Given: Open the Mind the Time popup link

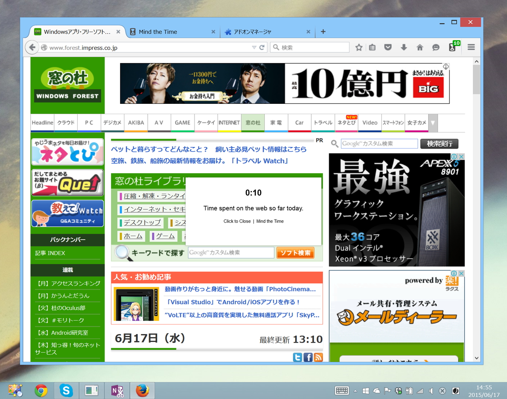Looking at the screenshot, I should coord(270,221).
